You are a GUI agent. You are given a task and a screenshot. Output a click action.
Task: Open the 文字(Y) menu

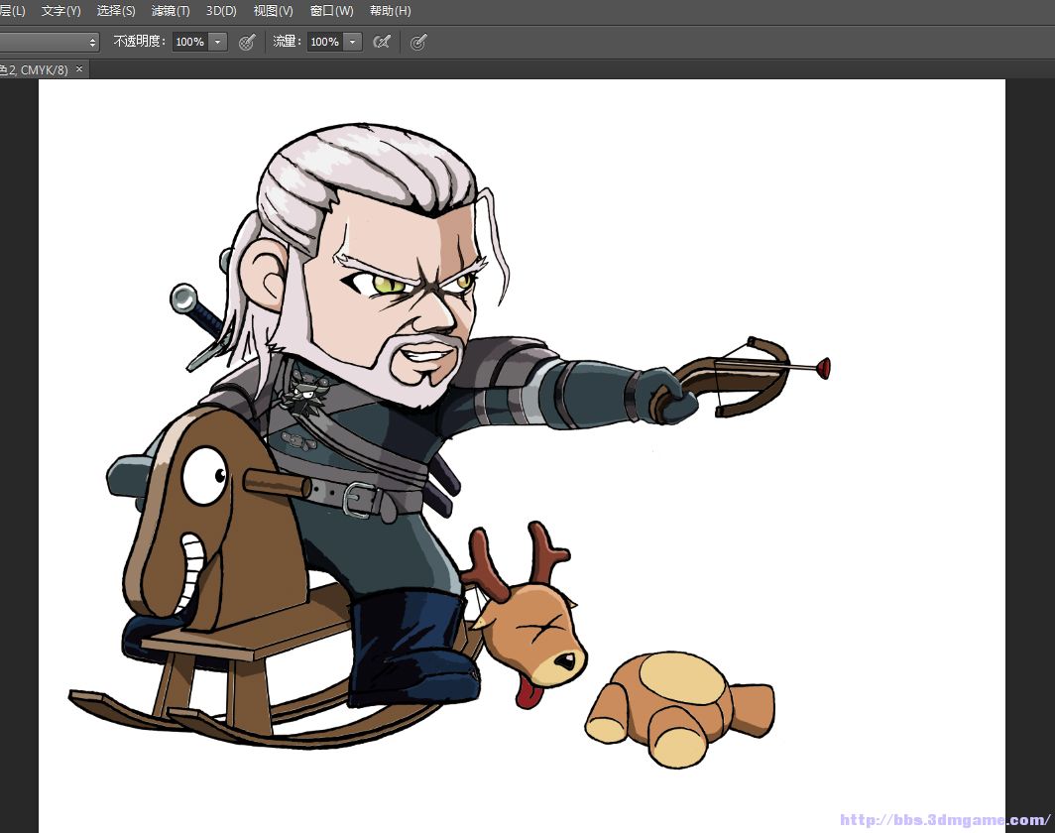(60, 11)
